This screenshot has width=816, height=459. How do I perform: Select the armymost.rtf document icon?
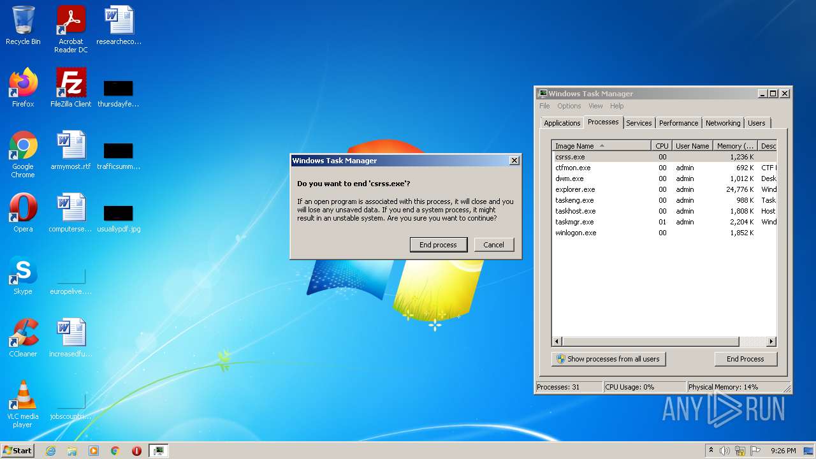(71, 150)
